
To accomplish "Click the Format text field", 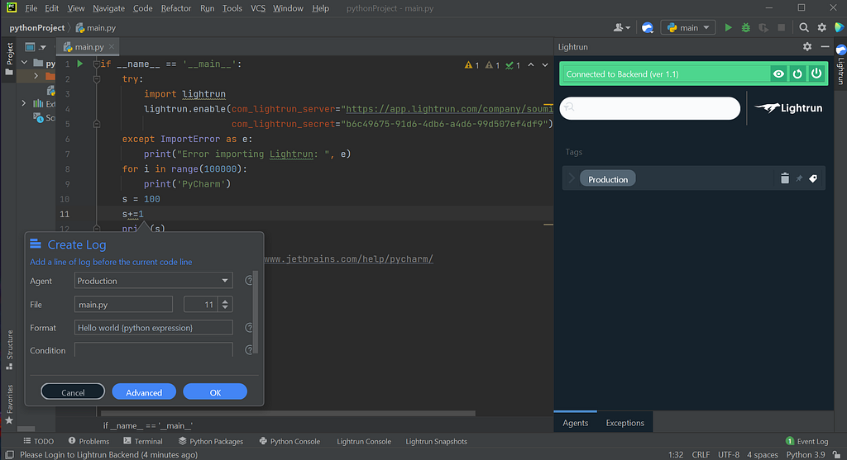I will [153, 327].
